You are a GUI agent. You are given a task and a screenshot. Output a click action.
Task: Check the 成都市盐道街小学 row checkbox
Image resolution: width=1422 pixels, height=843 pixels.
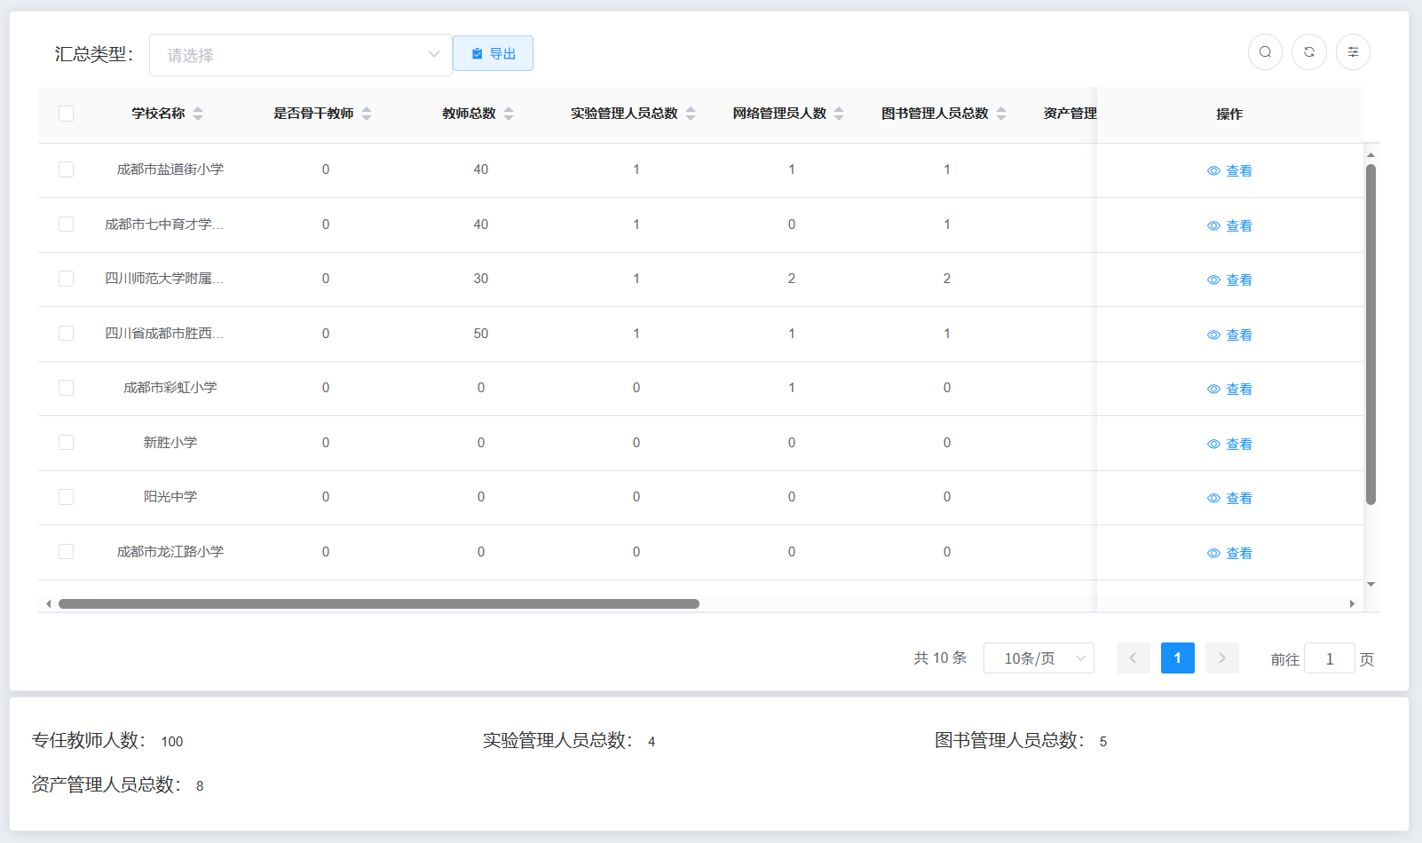[x=66, y=169]
